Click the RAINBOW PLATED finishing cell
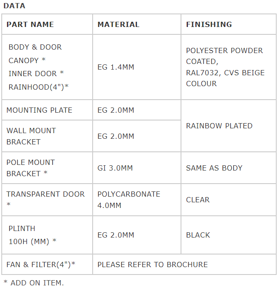Screen dimensions: 278x288 [219, 126]
